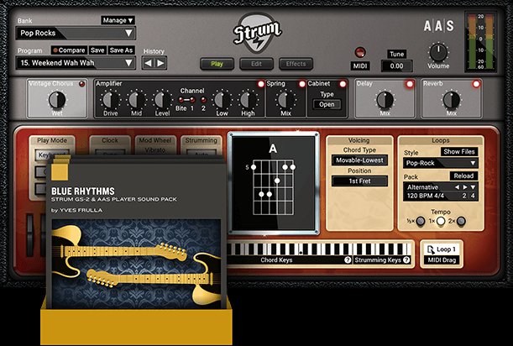The height and width of the screenshot is (346, 513).
Task: Select amplifier Channel 1 LED
Action: pos(192,100)
